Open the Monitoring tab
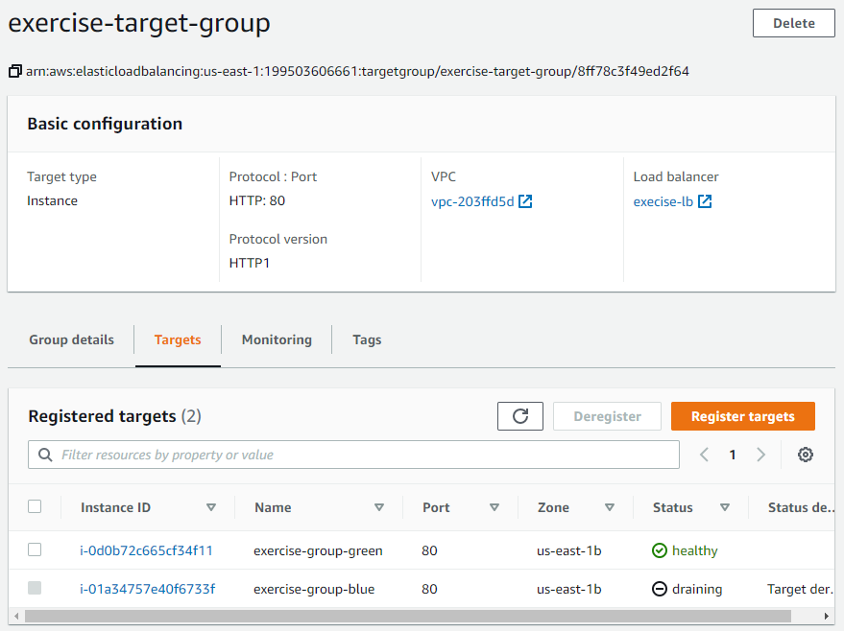This screenshot has height=631, width=844. (x=277, y=339)
